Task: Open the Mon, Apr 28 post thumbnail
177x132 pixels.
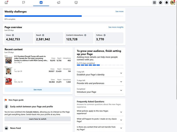Action: tap(8, 81)
